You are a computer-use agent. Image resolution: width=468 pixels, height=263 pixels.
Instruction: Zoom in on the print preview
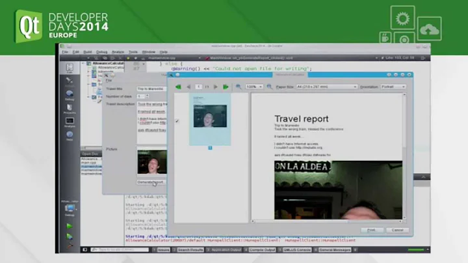pos(270,87)
